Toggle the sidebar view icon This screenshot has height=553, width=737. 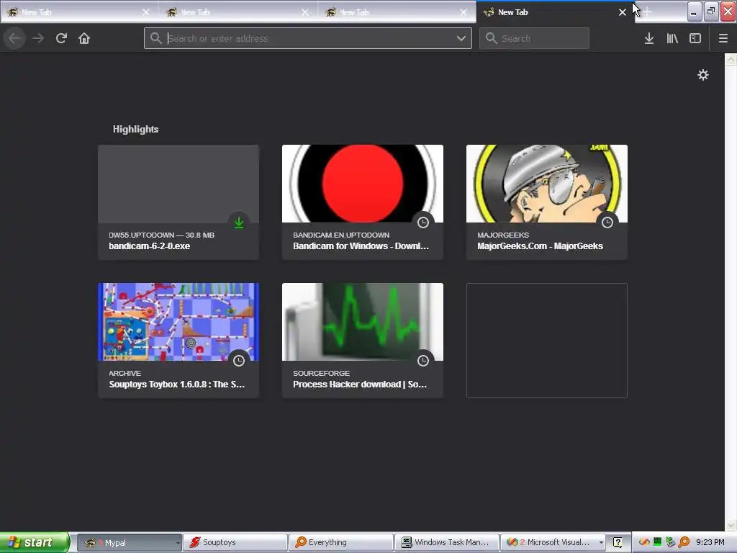[695, 38]
